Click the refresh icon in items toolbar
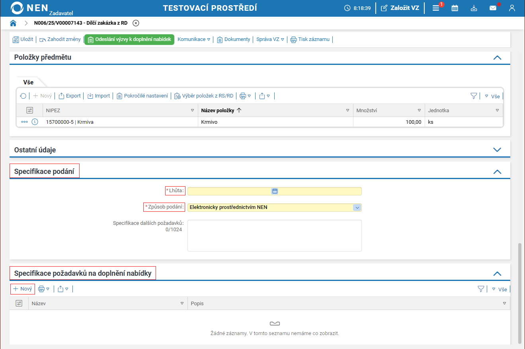The width and height of the screenshot is (525, 349). click(x=23, y=96)
